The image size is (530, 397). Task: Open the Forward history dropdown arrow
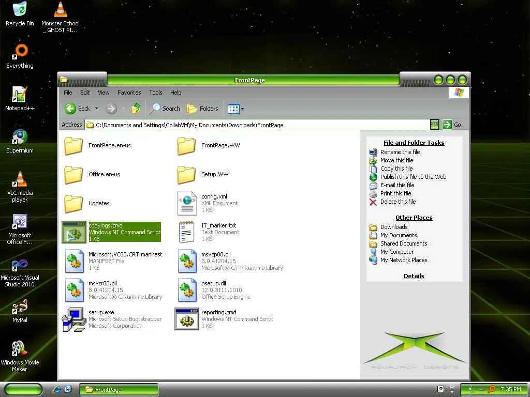(123, 109)
